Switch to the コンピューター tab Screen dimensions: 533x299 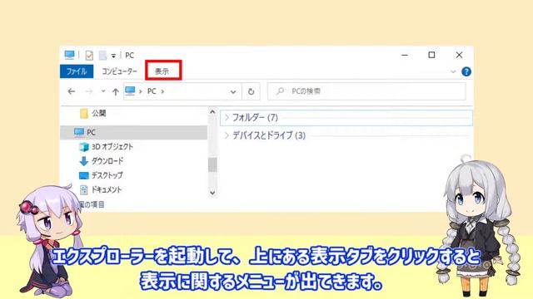coord(119,71)
